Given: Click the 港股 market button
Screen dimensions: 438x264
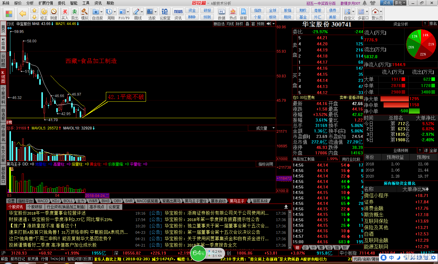Looking at the screenshot, I should (x=318, y=10).
